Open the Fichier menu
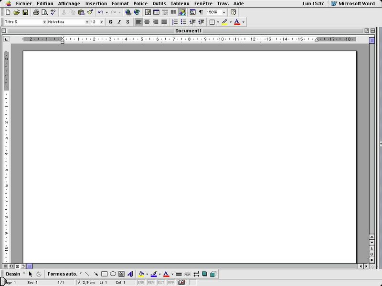The image size is (382, 286). 24,4
